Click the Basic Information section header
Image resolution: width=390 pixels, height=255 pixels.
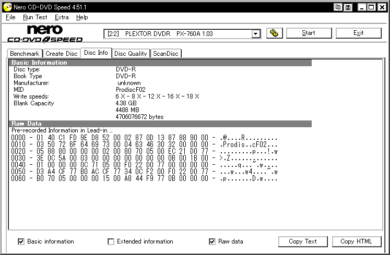160,63
